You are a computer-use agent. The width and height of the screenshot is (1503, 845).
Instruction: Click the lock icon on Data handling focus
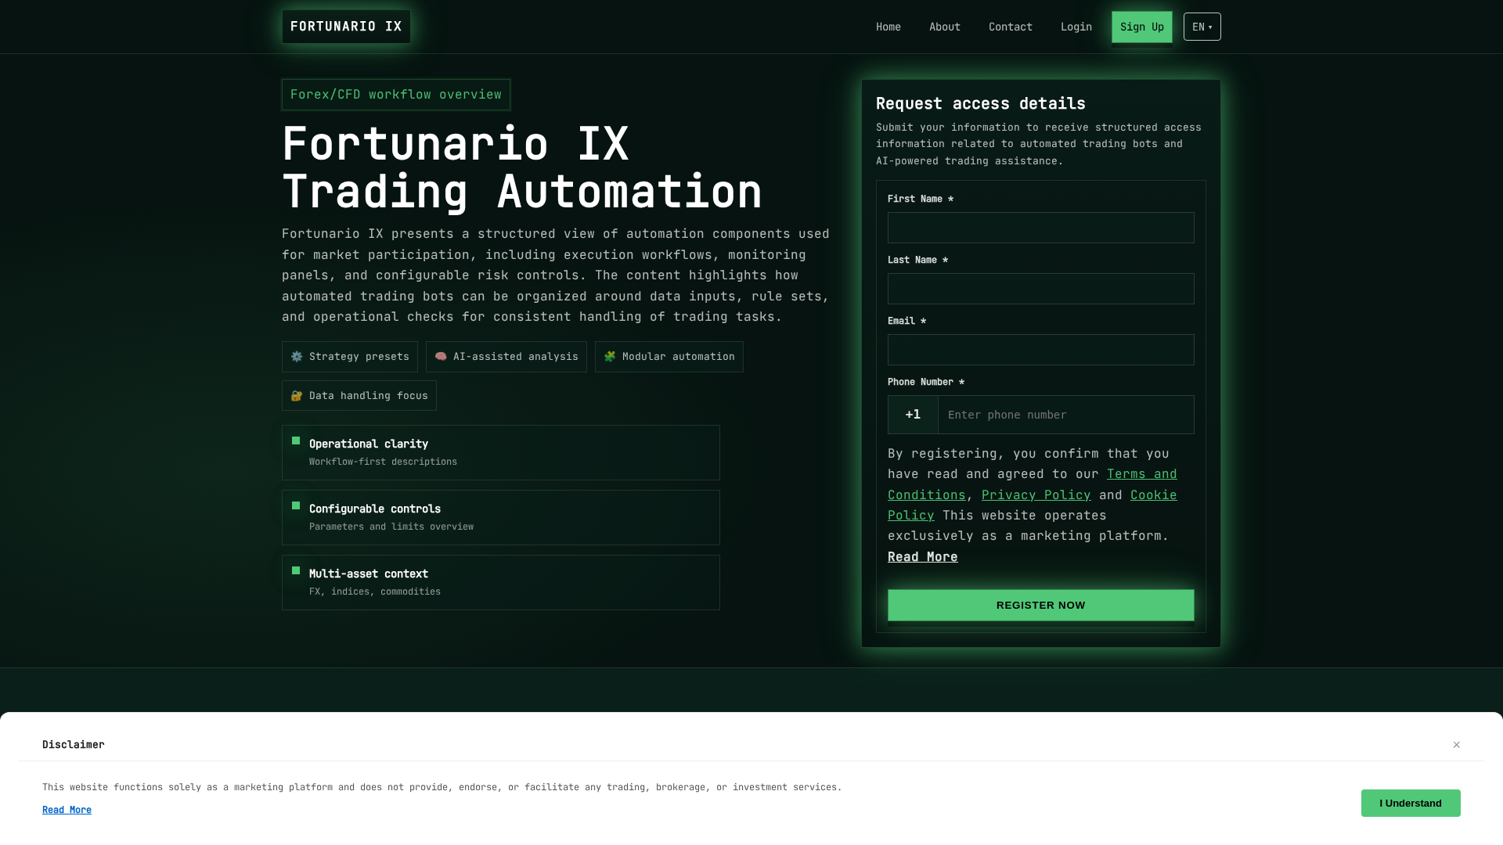297,396
